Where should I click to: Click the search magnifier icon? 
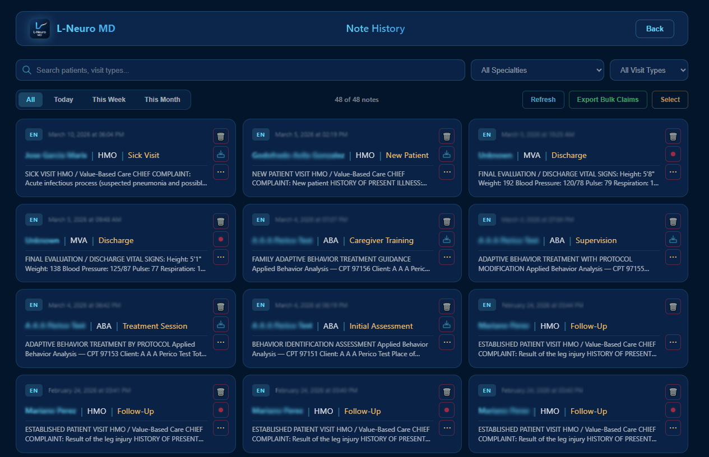26,69
